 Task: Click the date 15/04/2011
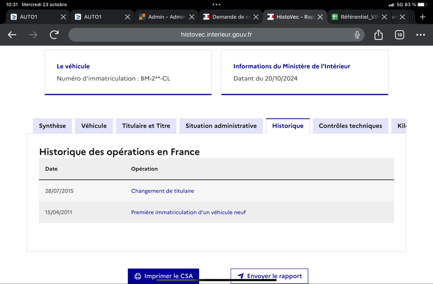tap(58, 212)
